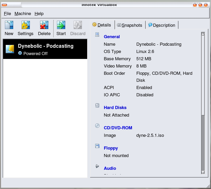The width and height of the screenshot is (211, 189).
Task: Click the General section monitor icon
Action: tap(97, 35)
